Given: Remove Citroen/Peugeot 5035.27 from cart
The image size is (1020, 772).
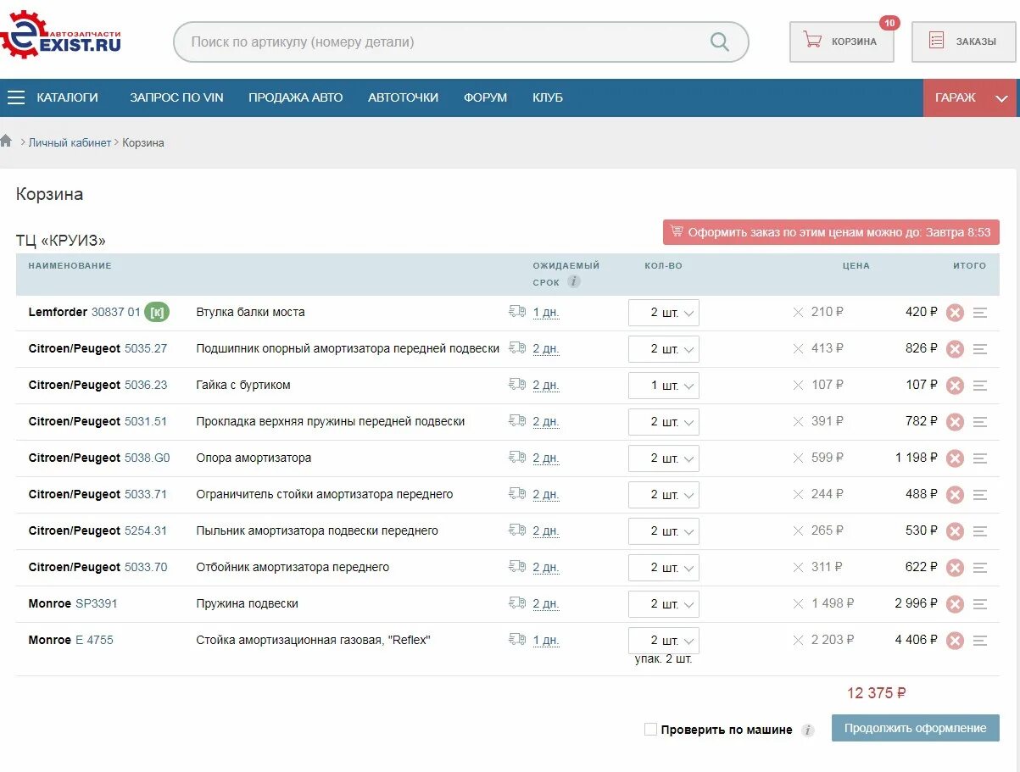Looking at the screenshot, I should 955,349.
